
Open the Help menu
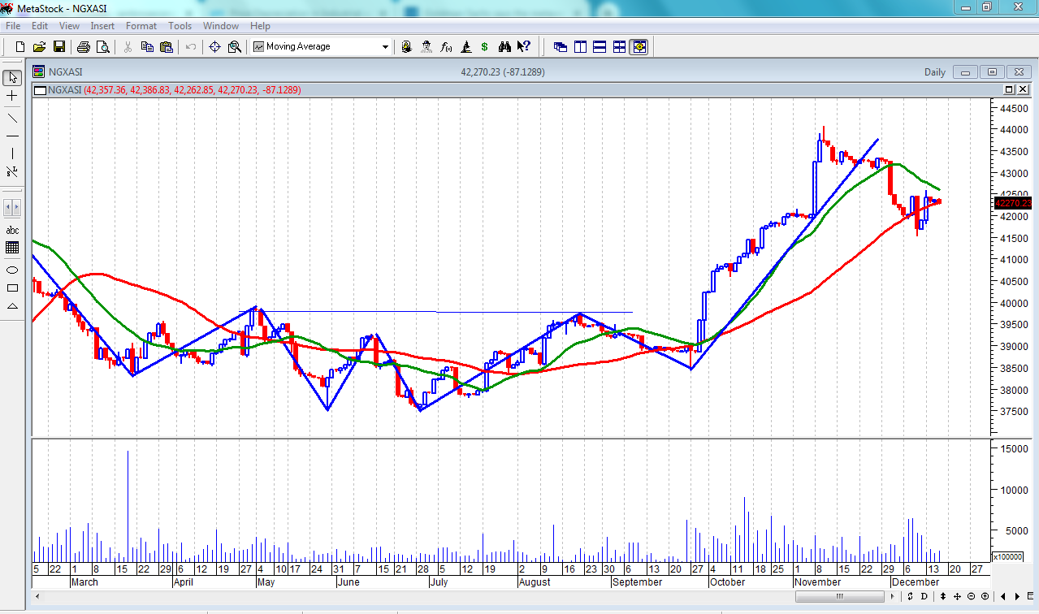point(260,26)
